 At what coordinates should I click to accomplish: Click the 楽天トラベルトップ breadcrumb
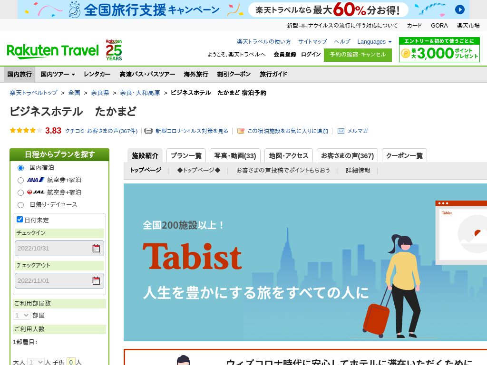pos(34,93)
